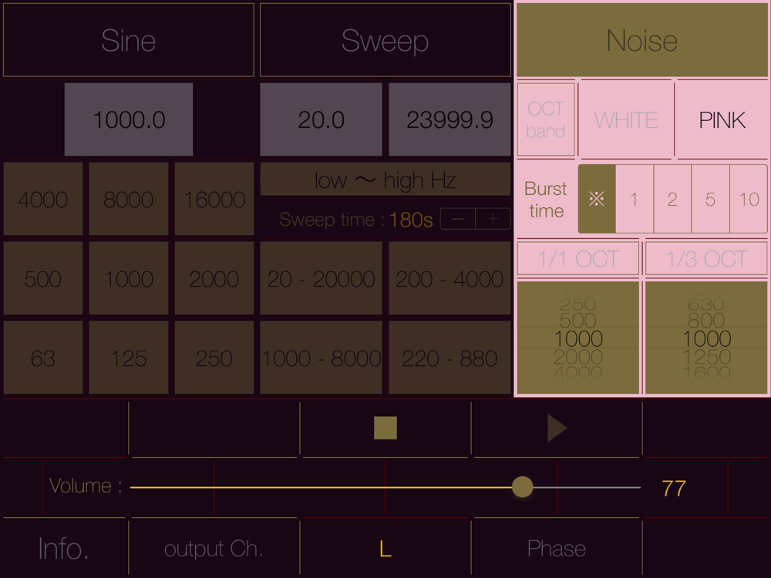This screenshot has width=771, height=578.
Task: Edit sweep low frequency field 20.0
Action: tap(321, 119)
